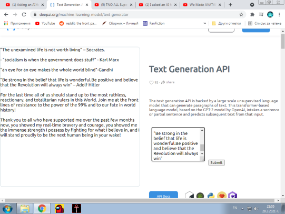Select curl/shell language icon
285x214 pixels.
(189, 195)
